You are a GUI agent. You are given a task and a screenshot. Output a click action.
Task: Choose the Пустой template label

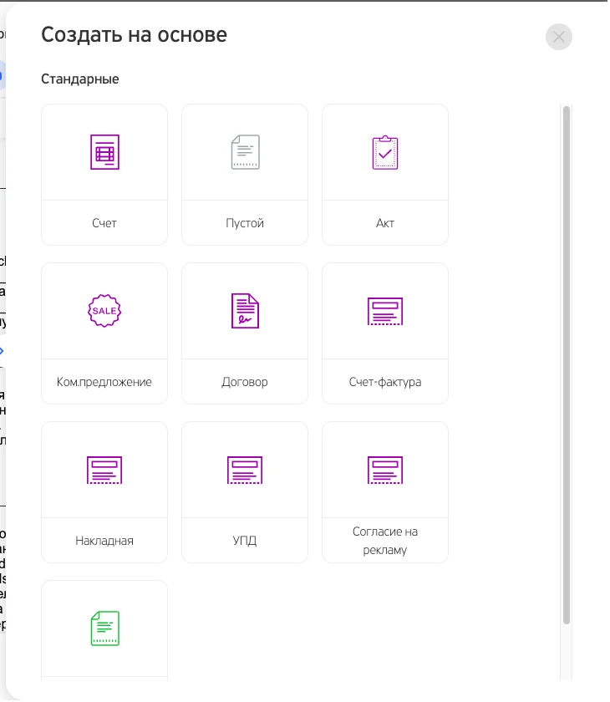click(x=245, y=223)
